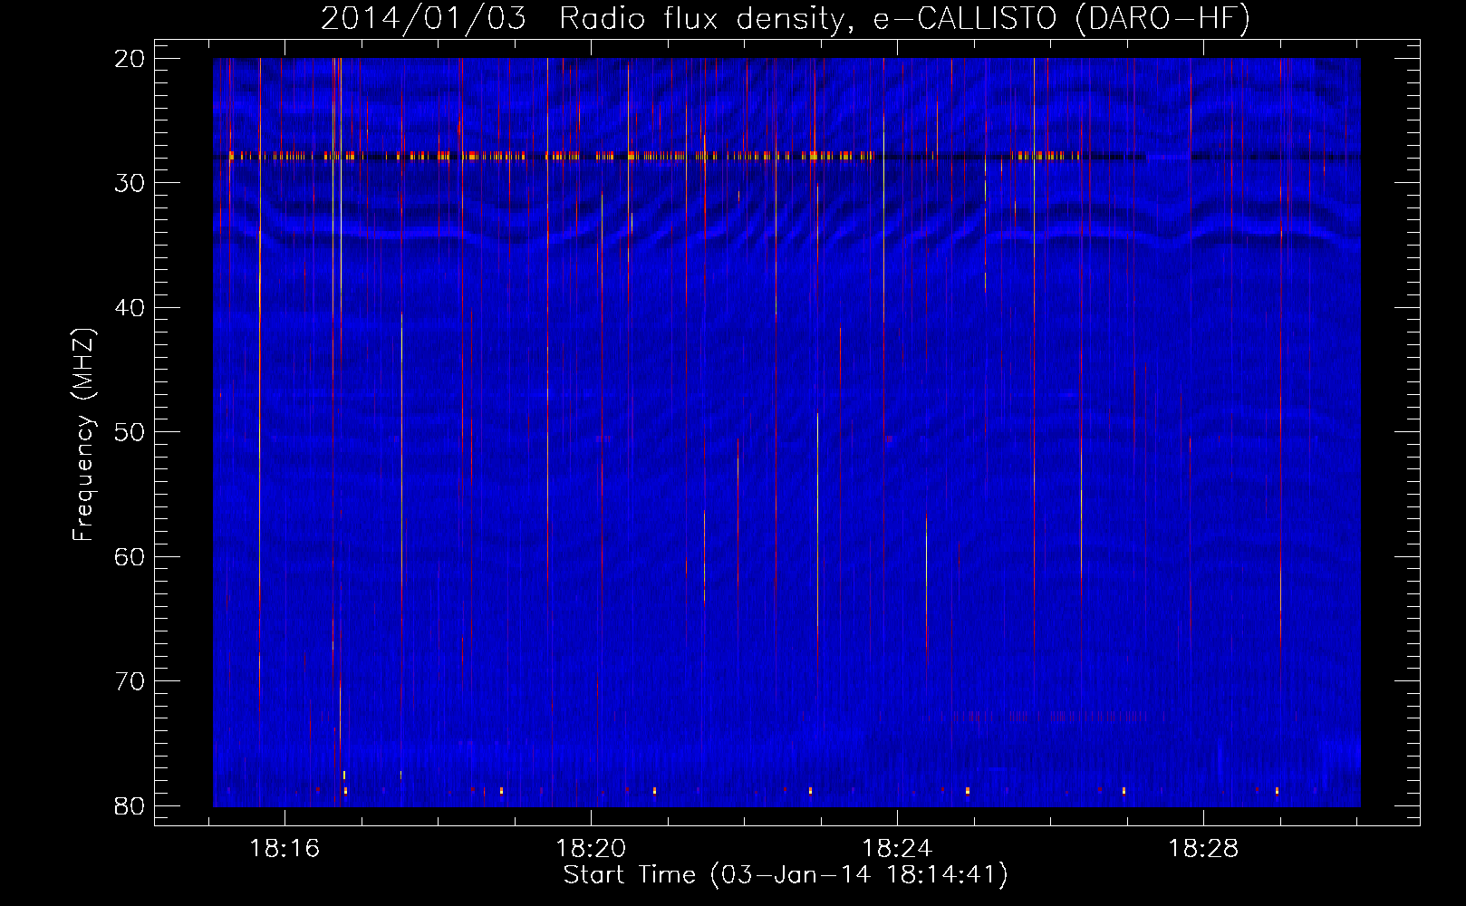
Task: Click the '50' frequency tick label
Action: point(130,432)
